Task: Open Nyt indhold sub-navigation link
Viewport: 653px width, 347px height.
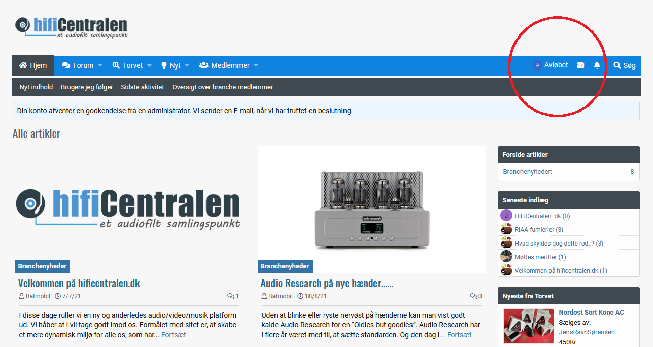Action: 36,87
